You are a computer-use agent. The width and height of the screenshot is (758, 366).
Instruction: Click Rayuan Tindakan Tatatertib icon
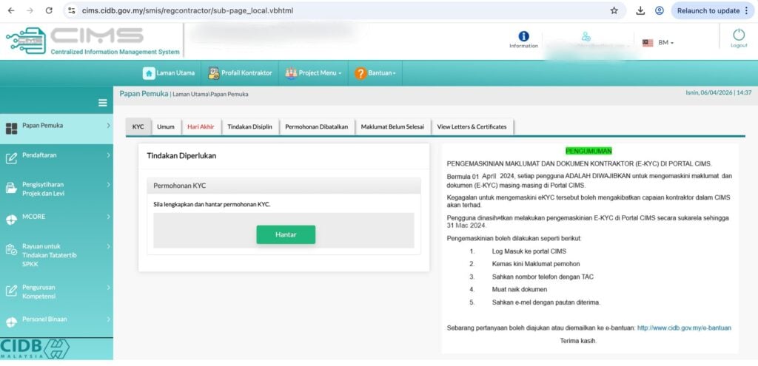coord(11,250)
